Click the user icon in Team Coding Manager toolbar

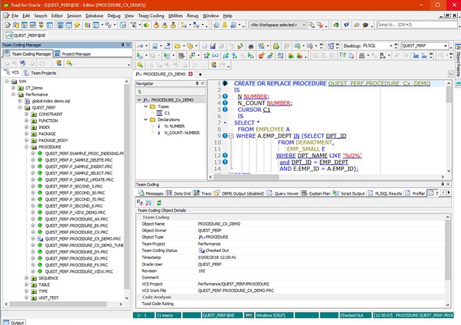(58, 63)
